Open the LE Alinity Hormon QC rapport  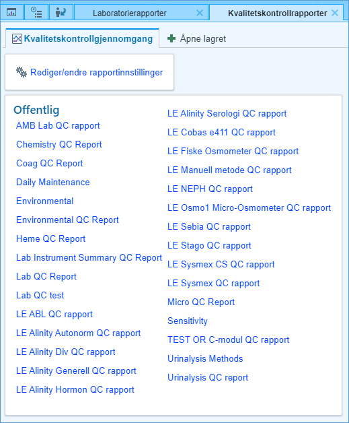[75, 390]
